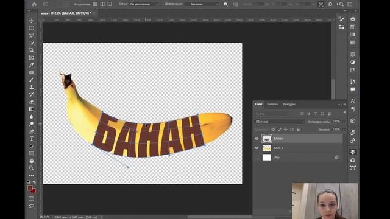Viewport: 390px width, 219px height.
Task: Toggle lock transparent pixels
Action: [x=274, y=130]
